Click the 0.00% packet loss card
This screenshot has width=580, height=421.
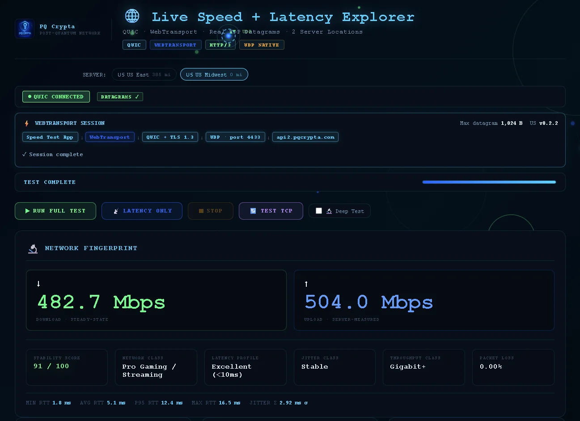pyautogui.click(x=513, y=367)
